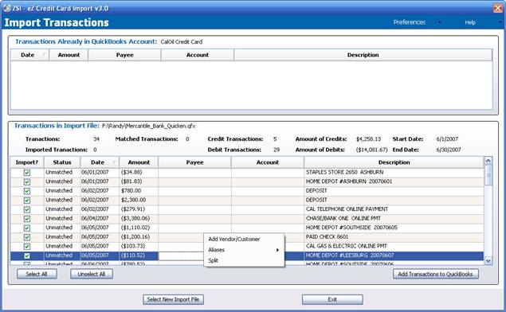Toggle CHASE/BANK ONE ONLINE PMT import checkbox
Viewport: 506px width, 312px height.
click(27, 219)
